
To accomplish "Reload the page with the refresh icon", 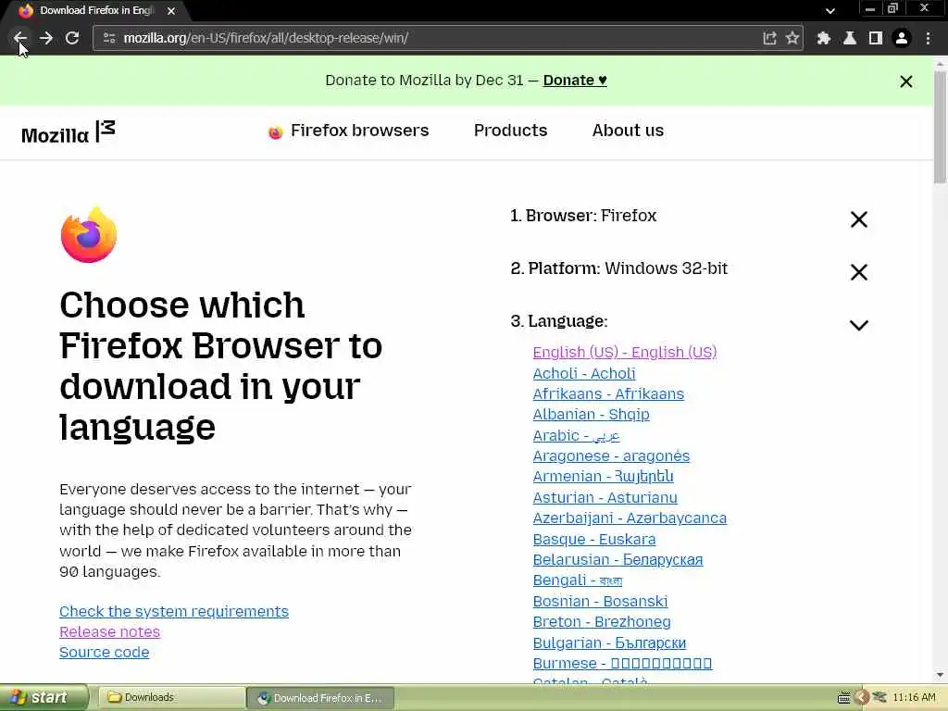I will (x=72, y=38).
